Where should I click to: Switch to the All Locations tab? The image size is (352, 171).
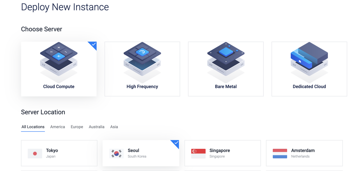(x=33, y=127)
